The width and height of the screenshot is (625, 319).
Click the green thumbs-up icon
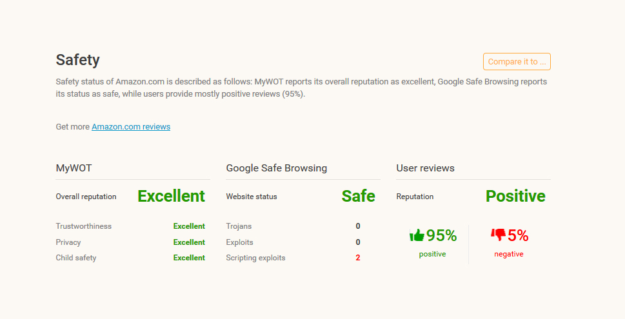417,235
